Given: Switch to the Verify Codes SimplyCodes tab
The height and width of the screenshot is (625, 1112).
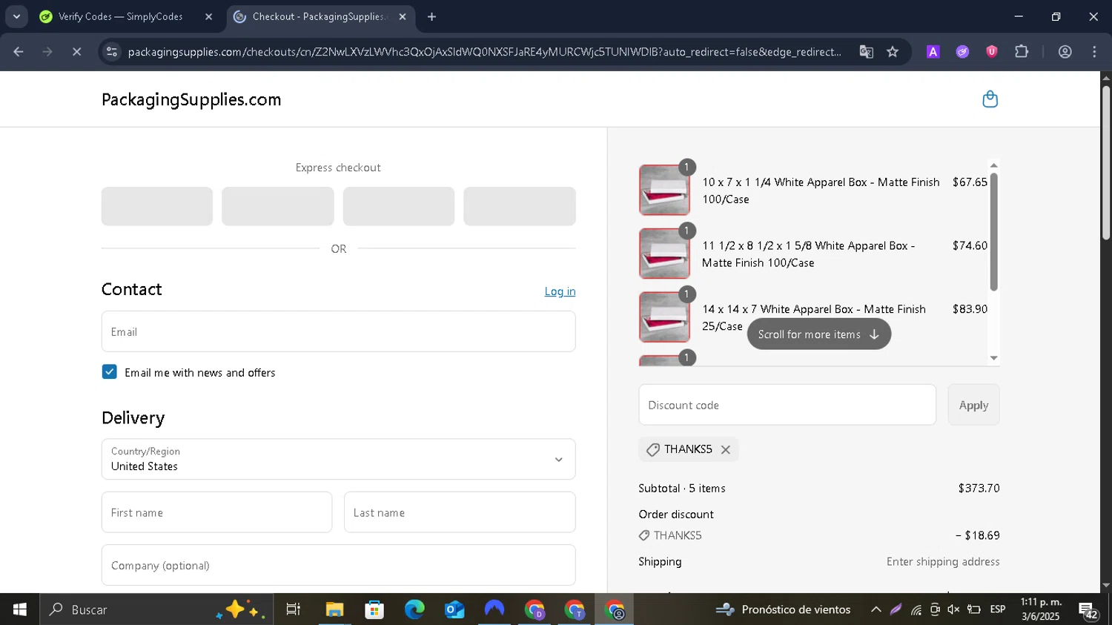Looking at the screenshot, I should pos(126,16).
